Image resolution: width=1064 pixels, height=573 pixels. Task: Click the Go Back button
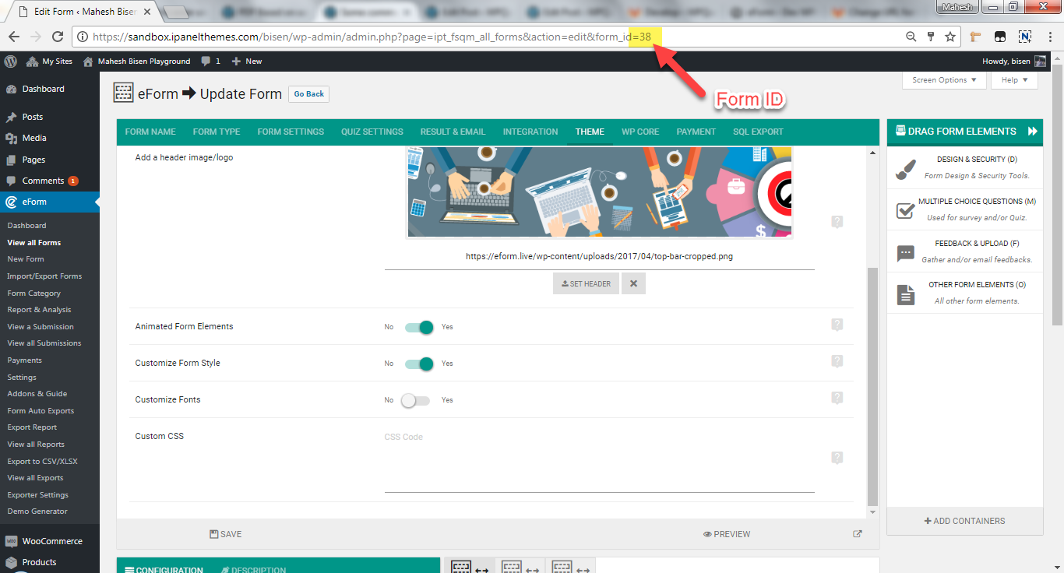tap(308, 94)
